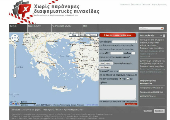The width and height of the screenshot is (170, 120).
Task: Click the Google logo on the map
Action: 14,103
